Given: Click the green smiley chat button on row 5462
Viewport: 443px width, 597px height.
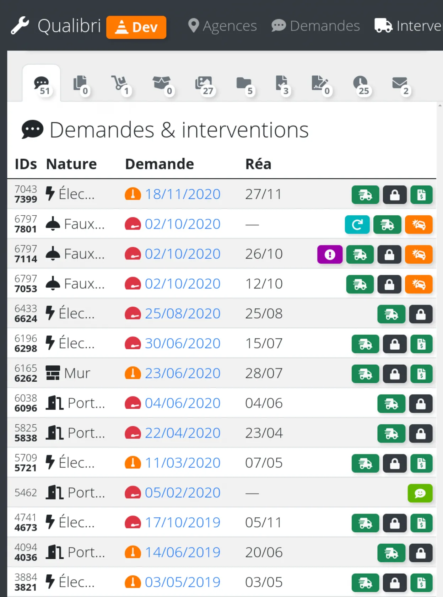Looking at the screenshot, I should coord(420,493).
